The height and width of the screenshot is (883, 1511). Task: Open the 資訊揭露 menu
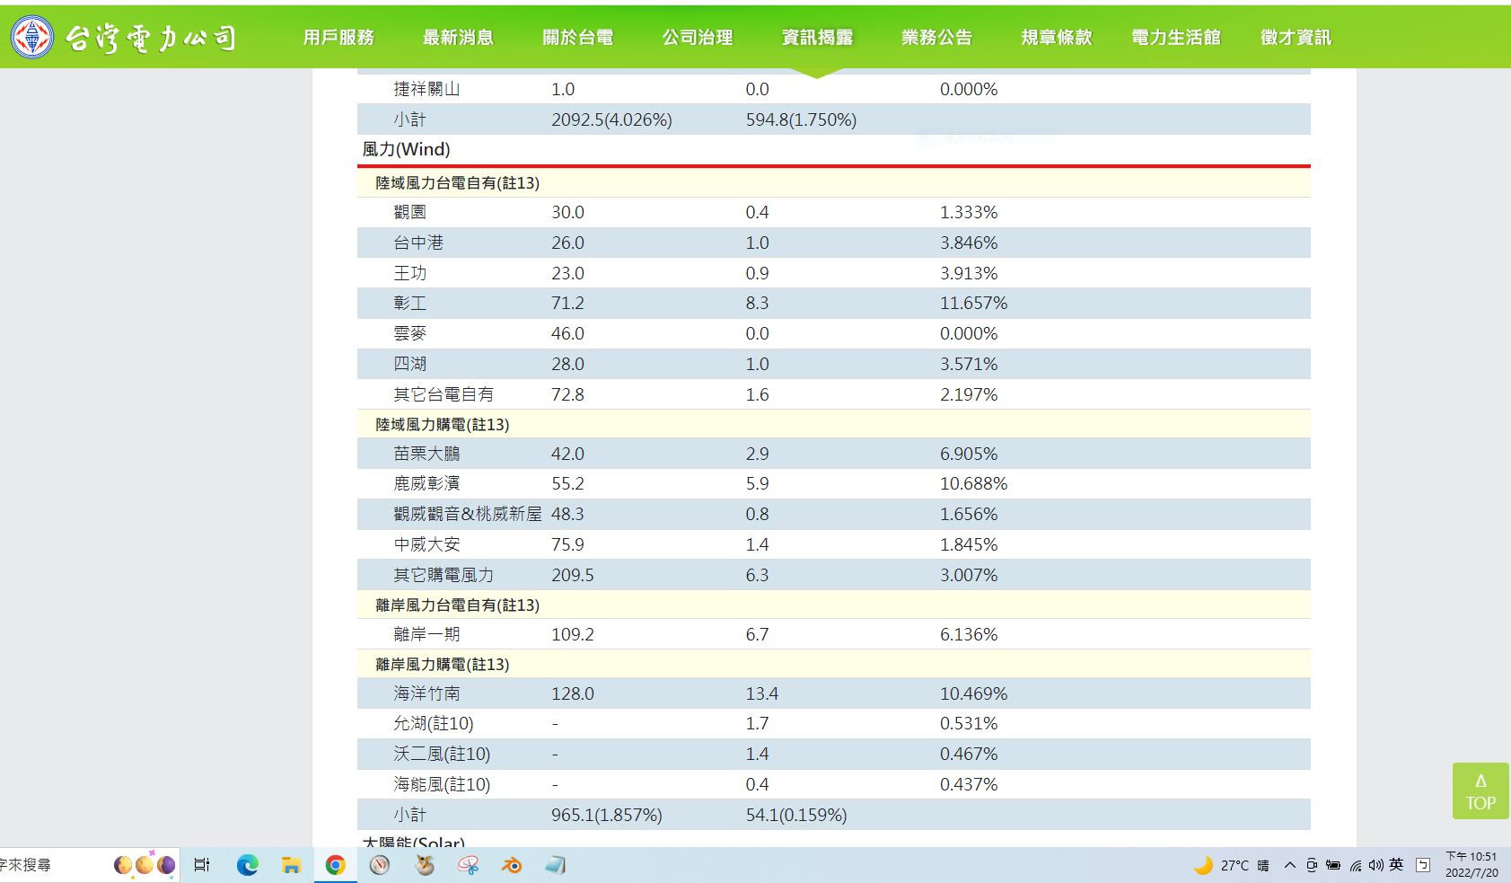(817, 37)
